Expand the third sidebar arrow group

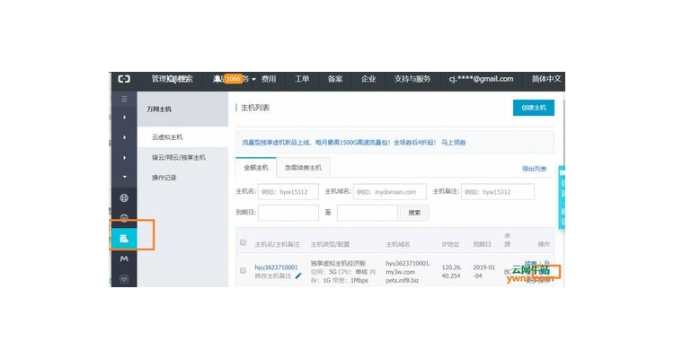click(x=124, y=158)
